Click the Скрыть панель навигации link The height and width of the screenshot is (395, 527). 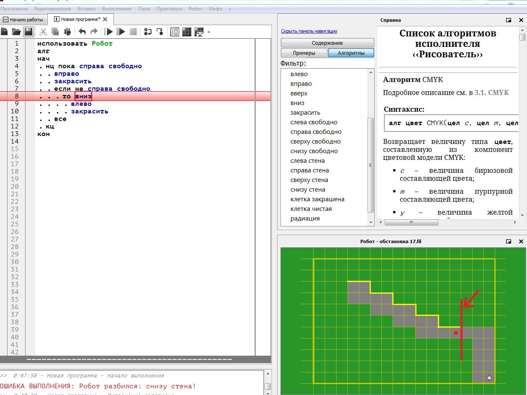click(309, 31)
